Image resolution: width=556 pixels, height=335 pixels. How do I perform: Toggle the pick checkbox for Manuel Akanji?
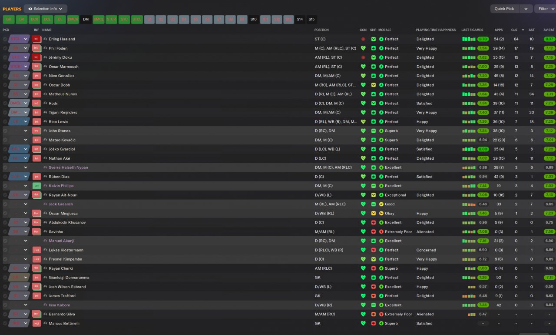[x=5, y=241]
